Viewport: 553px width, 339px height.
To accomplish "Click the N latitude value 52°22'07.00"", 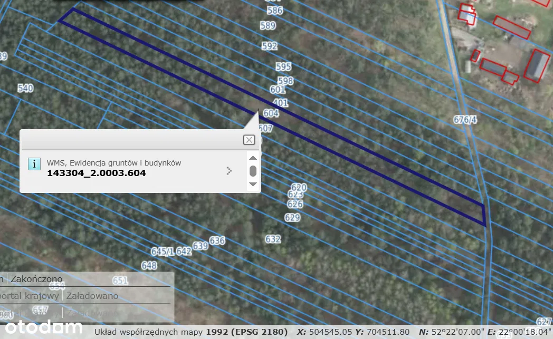I will click(457, 332).
